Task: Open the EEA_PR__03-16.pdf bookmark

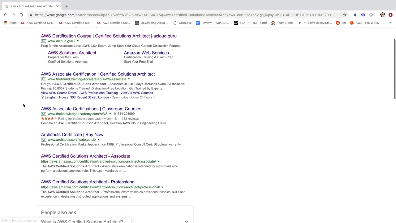Action: point(250,23)
